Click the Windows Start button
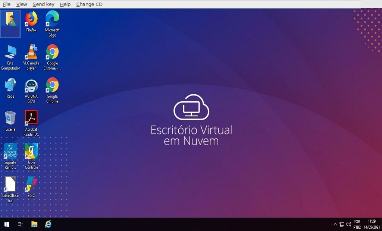 pyautogui.click(x=6, y=224)
